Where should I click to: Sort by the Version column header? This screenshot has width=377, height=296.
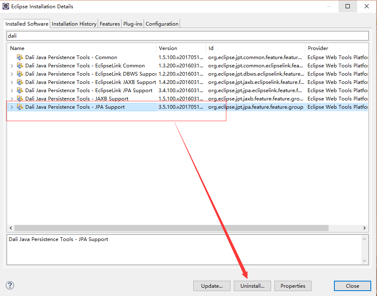tap(181, 48)
